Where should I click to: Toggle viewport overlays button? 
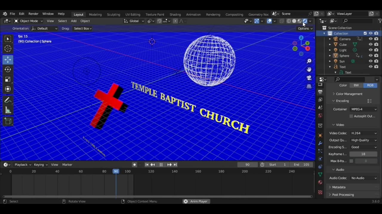269,21
